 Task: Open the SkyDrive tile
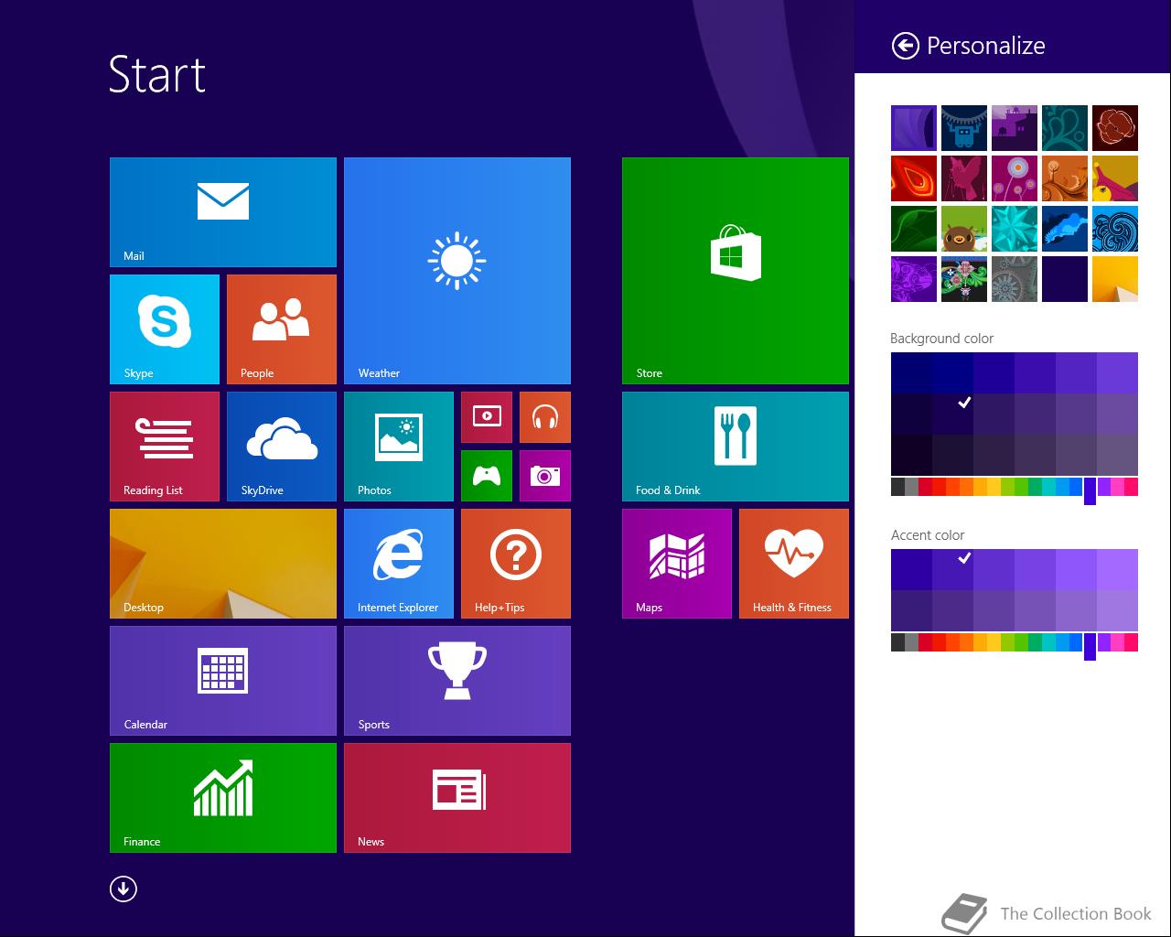[x=282, y=447]
